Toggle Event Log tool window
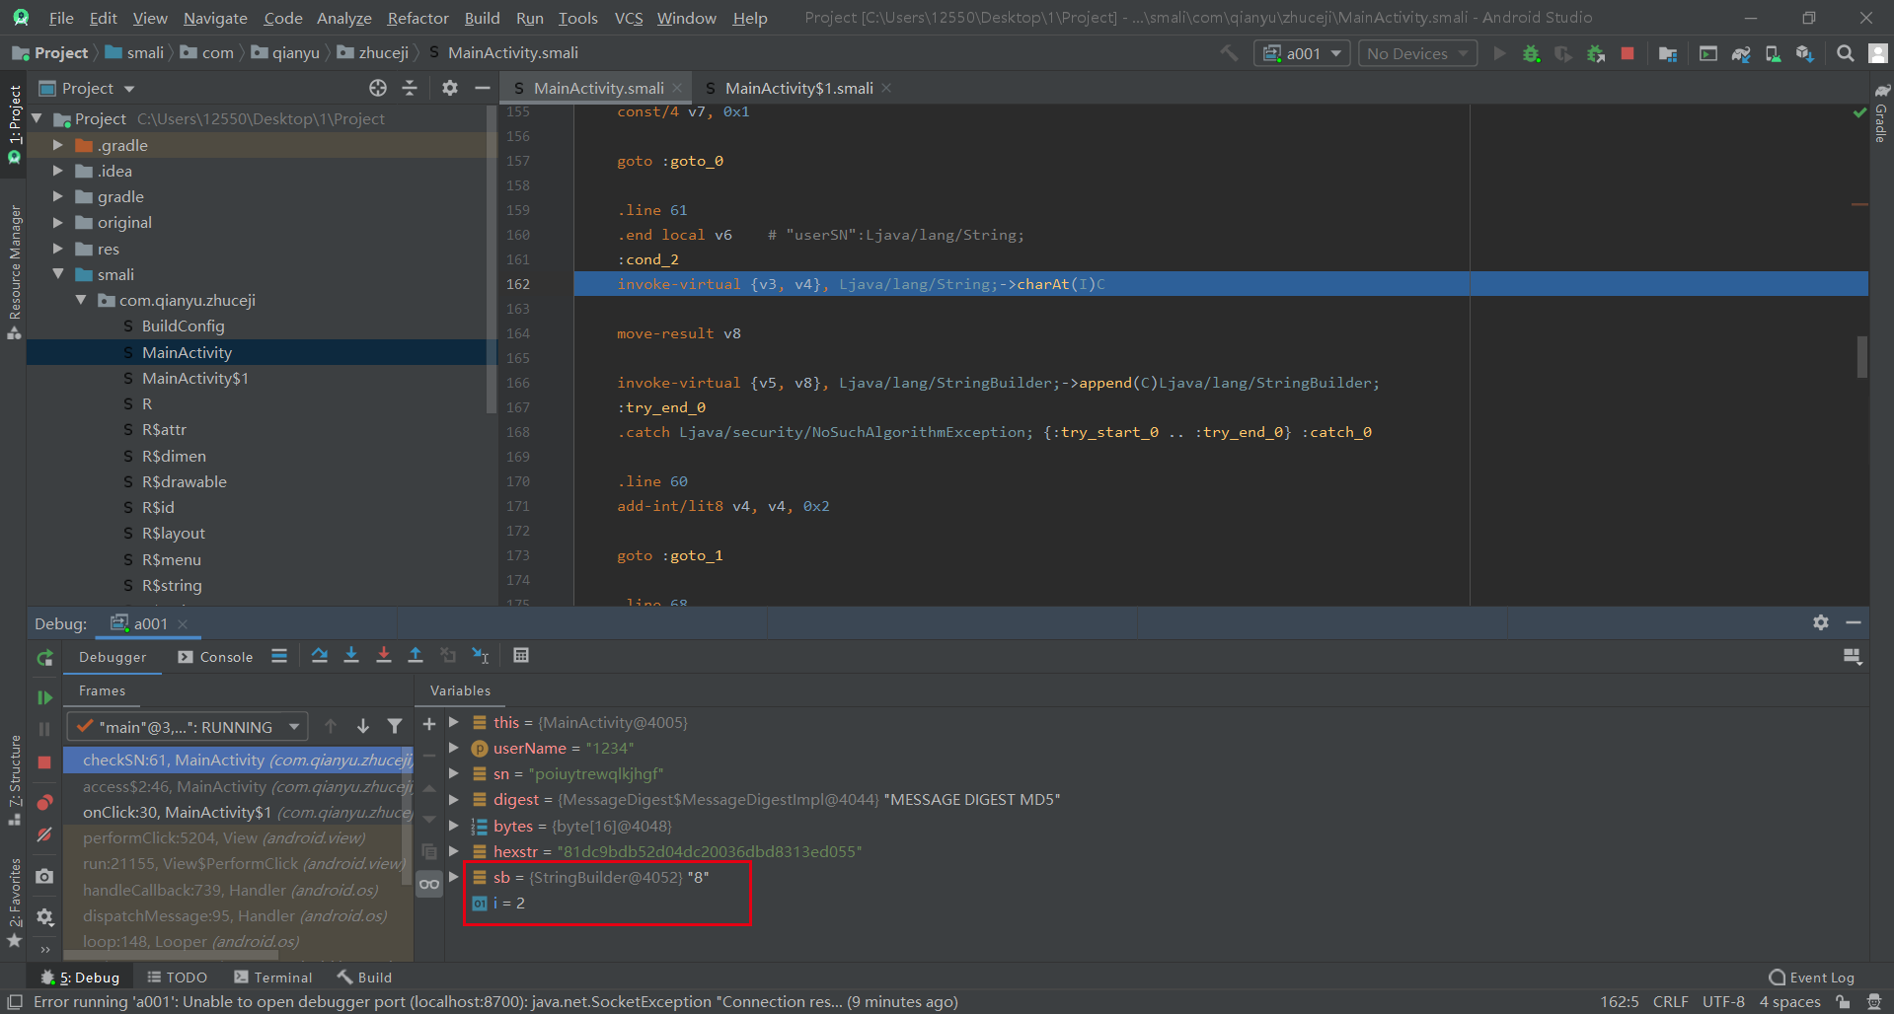Image resolution: width=1894 pixels, height=1014 pixels. tap(1812, 978)
